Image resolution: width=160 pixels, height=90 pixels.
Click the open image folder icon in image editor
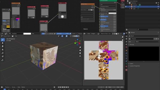(x=116, y=33)
